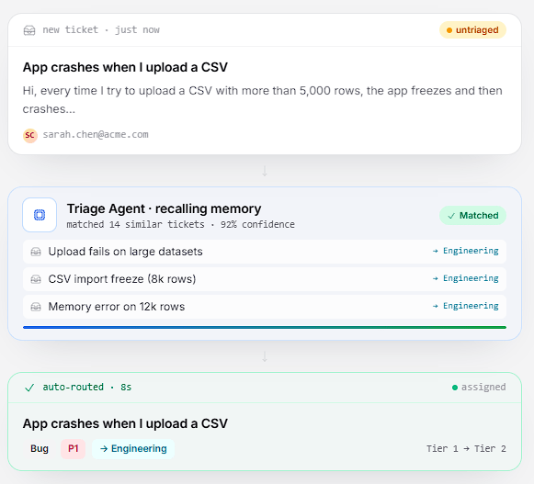The image size is (534, 484).
Task: Click the SC avatar of Sarah Chen
Action: pos(30,135)
